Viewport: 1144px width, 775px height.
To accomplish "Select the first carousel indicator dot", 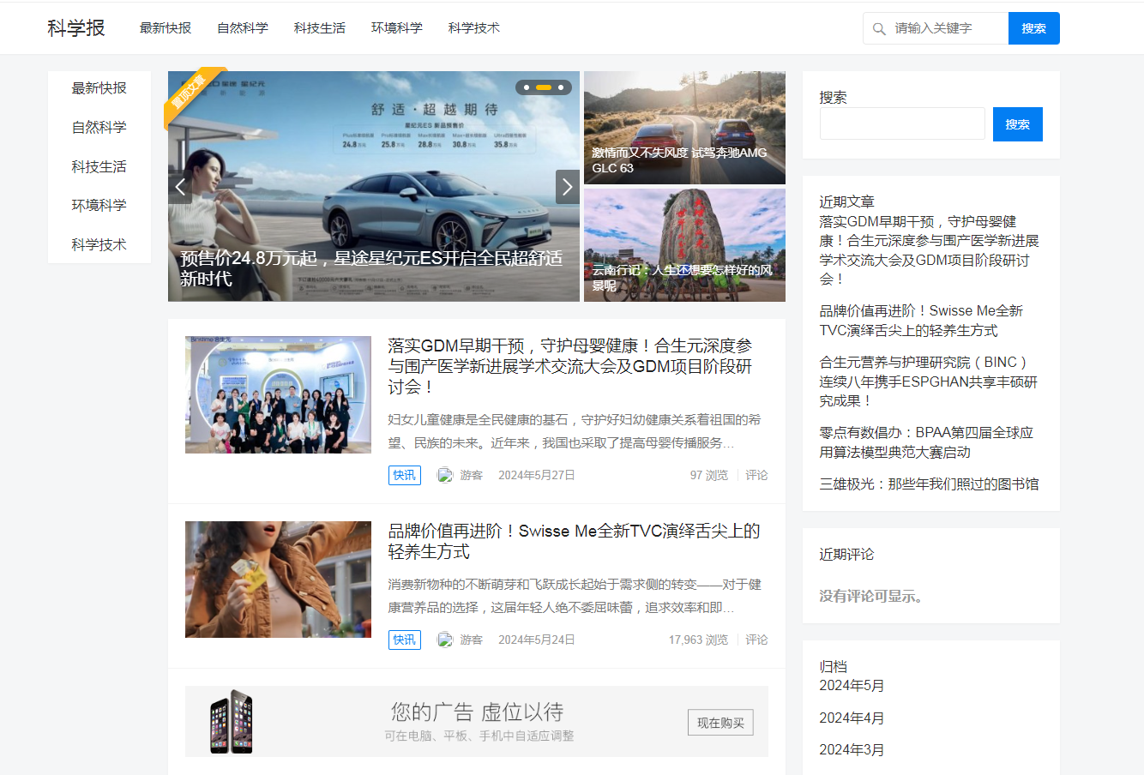I will [x=527, y=87].
